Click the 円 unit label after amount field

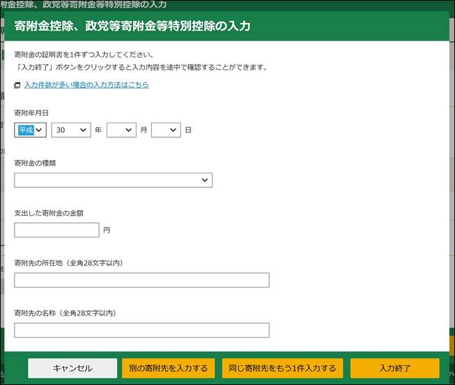tap(107, 230)
